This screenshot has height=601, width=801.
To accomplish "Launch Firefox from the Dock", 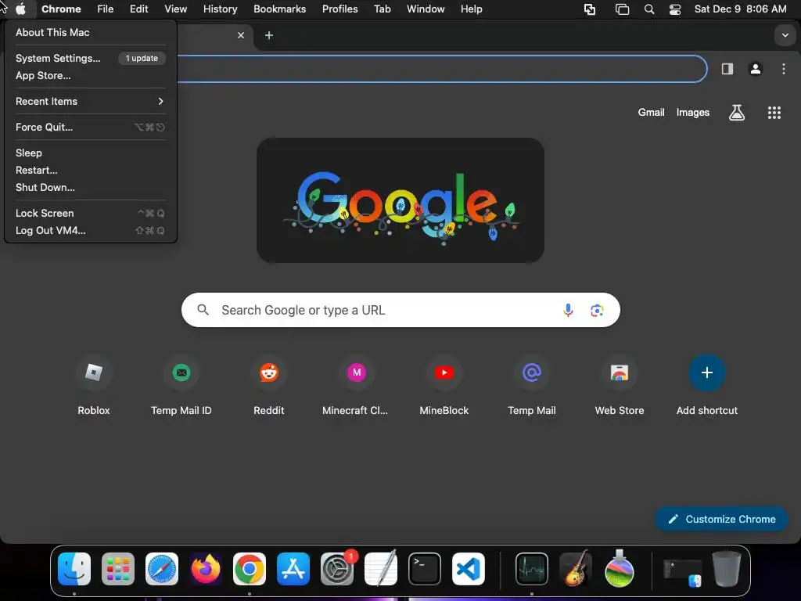I will point(206,569).
